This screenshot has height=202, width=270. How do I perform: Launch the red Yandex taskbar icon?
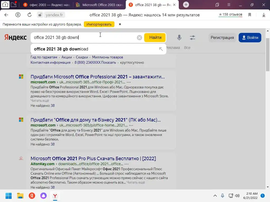click(x=32, y=196)
